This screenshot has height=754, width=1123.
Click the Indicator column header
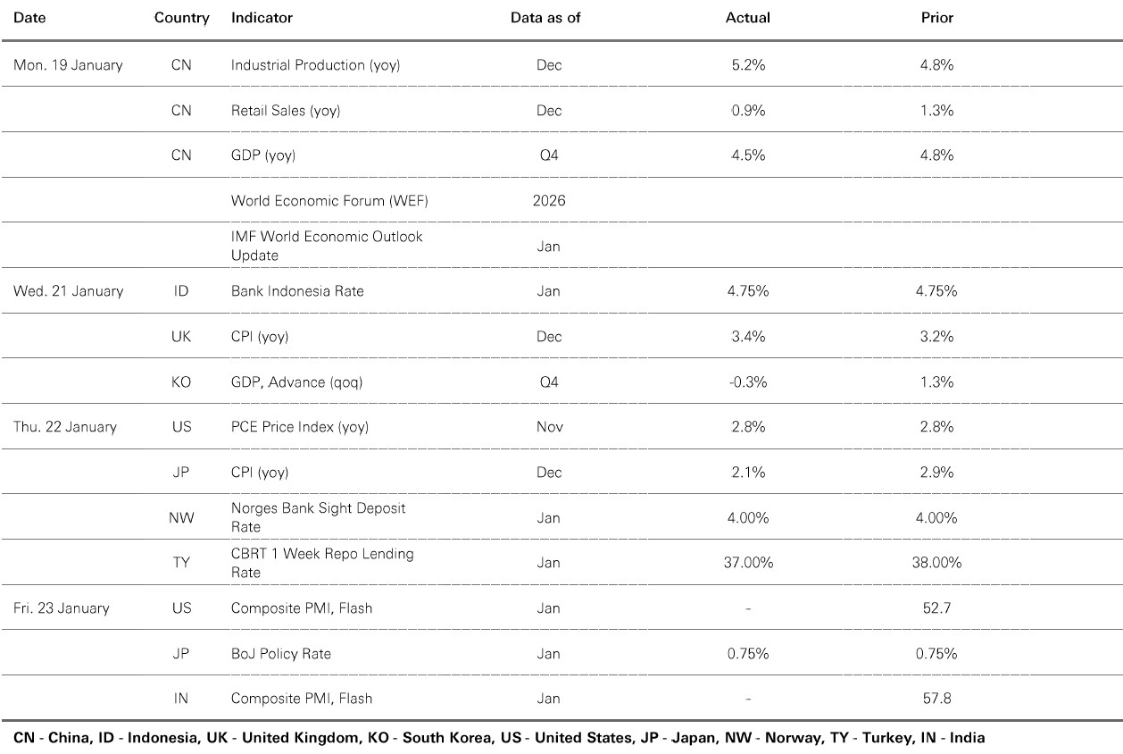(262, 18)
